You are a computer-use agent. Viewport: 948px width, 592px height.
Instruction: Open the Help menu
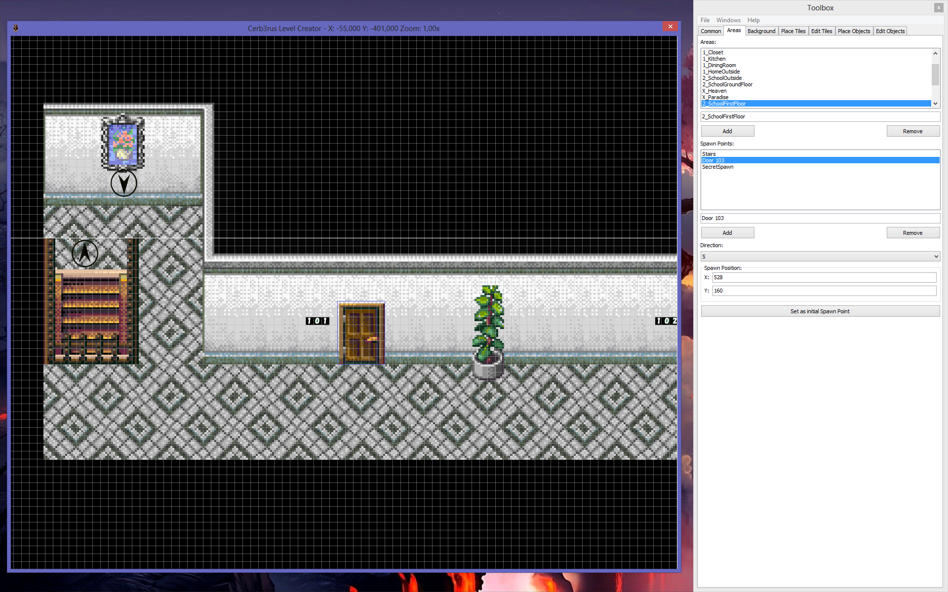[753, 20]
